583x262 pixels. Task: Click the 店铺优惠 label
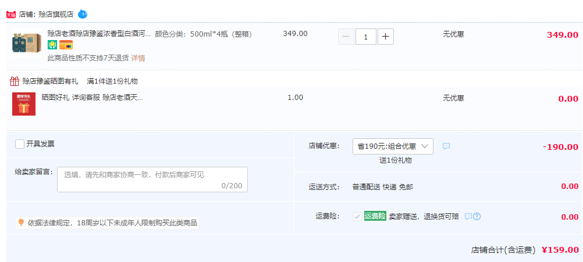pyautogui.click(x=324, y=146)
